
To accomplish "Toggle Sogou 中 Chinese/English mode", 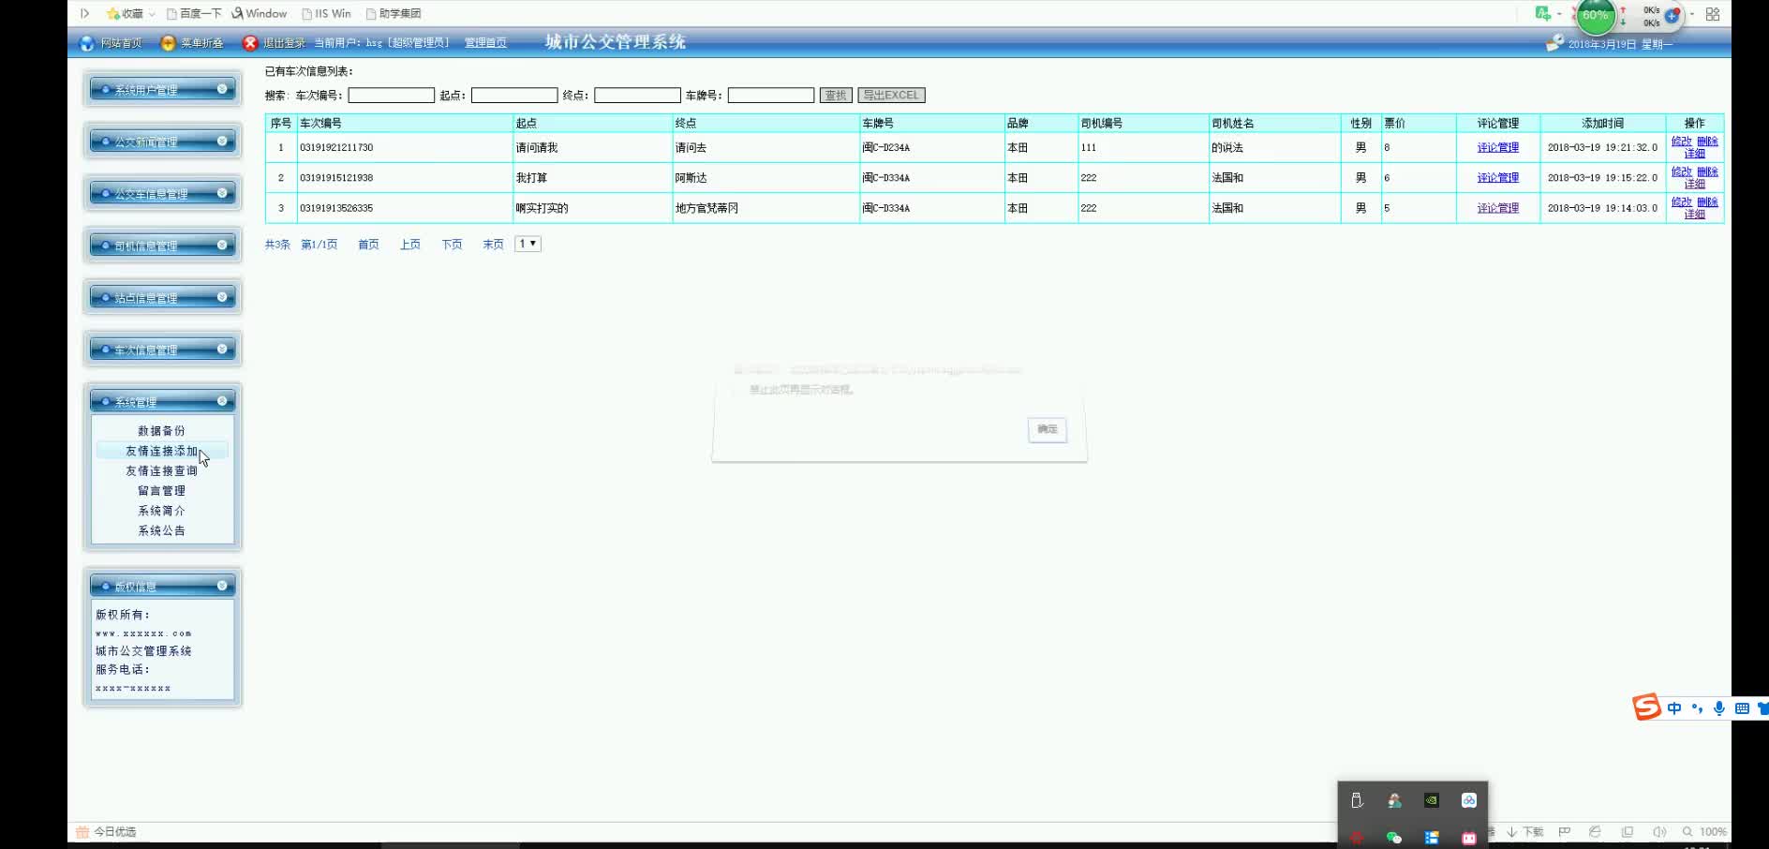I will tap(1674, 708).
